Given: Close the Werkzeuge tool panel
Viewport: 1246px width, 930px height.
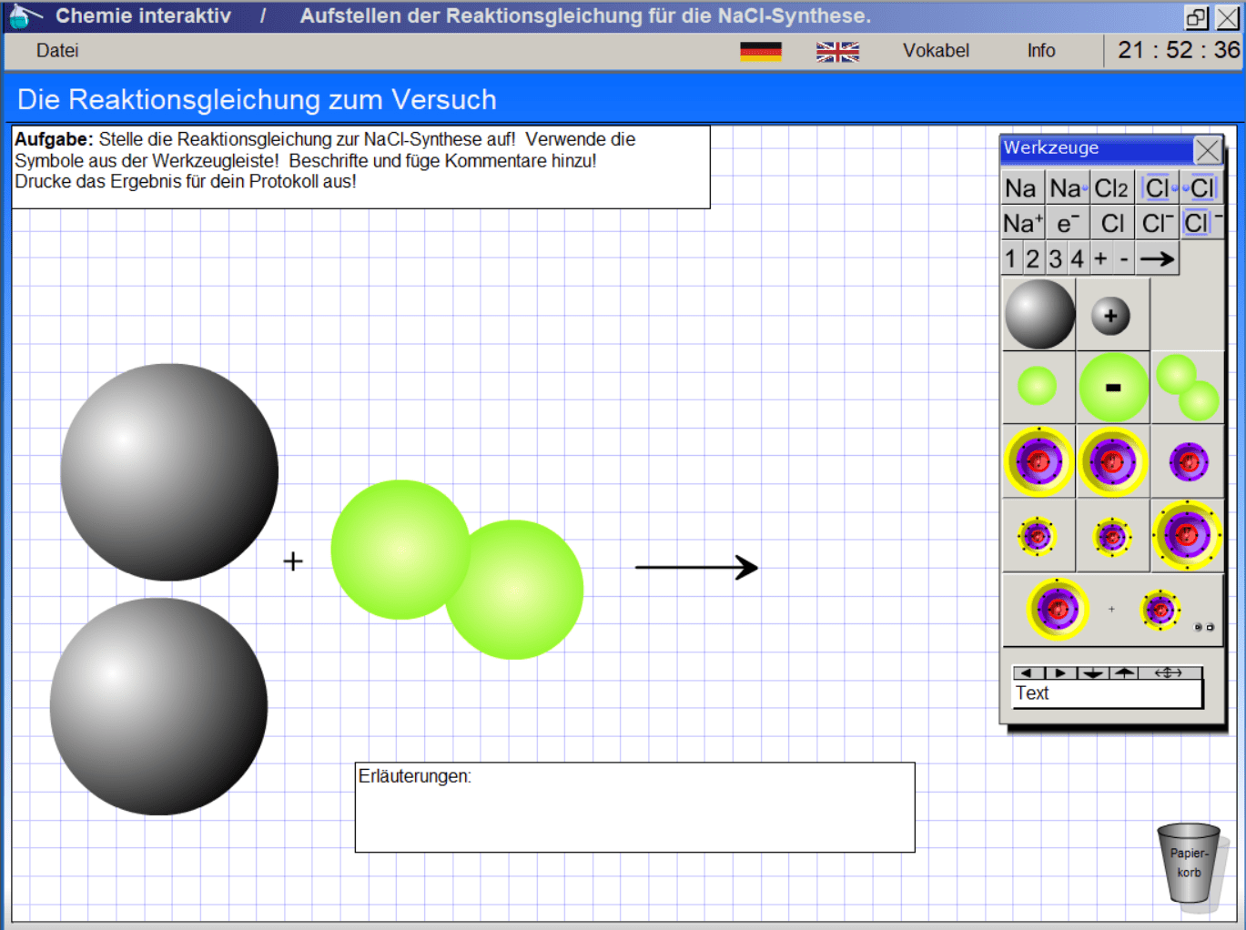Looking at the screenshot, I should point(1208,149).
